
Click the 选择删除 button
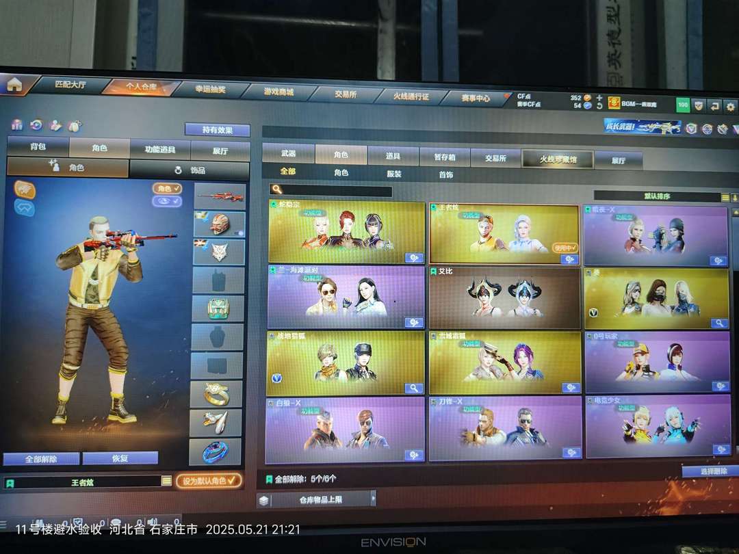tap(712, 471)
